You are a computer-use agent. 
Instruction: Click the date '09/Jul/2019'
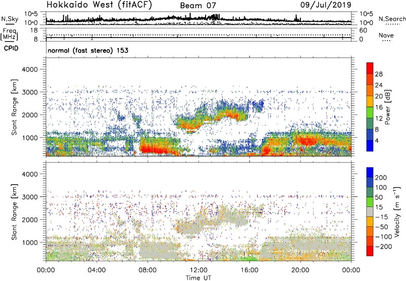click(x=326, y=5)
